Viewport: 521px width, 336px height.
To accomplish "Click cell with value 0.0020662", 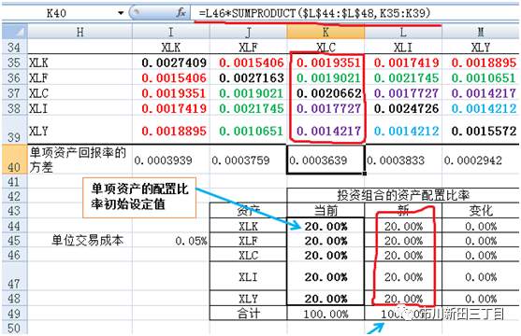I will tap(326, 93).
